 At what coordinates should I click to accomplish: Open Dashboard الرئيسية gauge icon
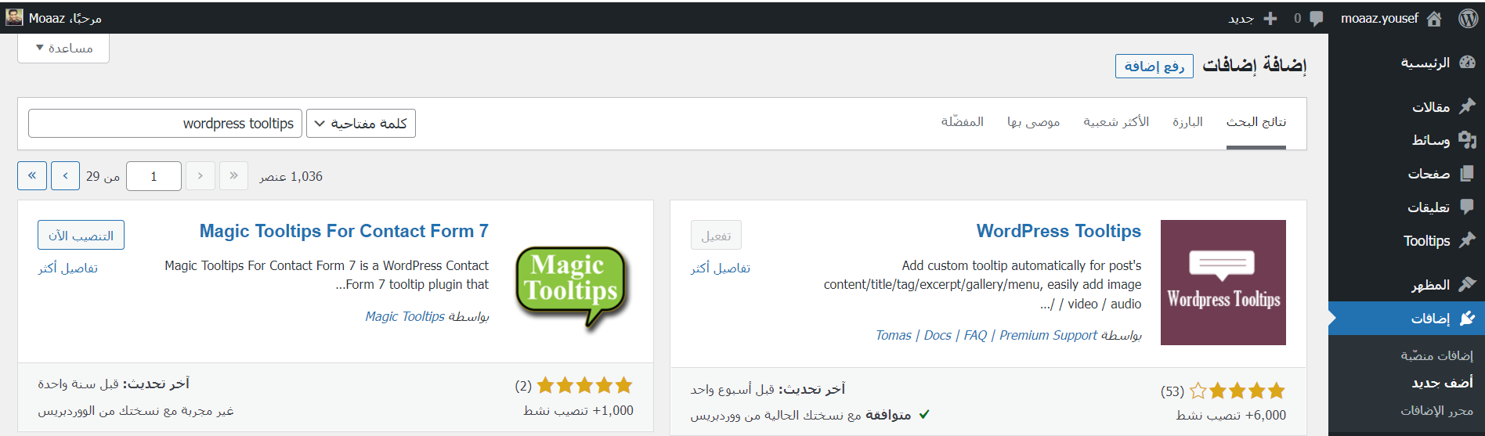(1468, 63)
